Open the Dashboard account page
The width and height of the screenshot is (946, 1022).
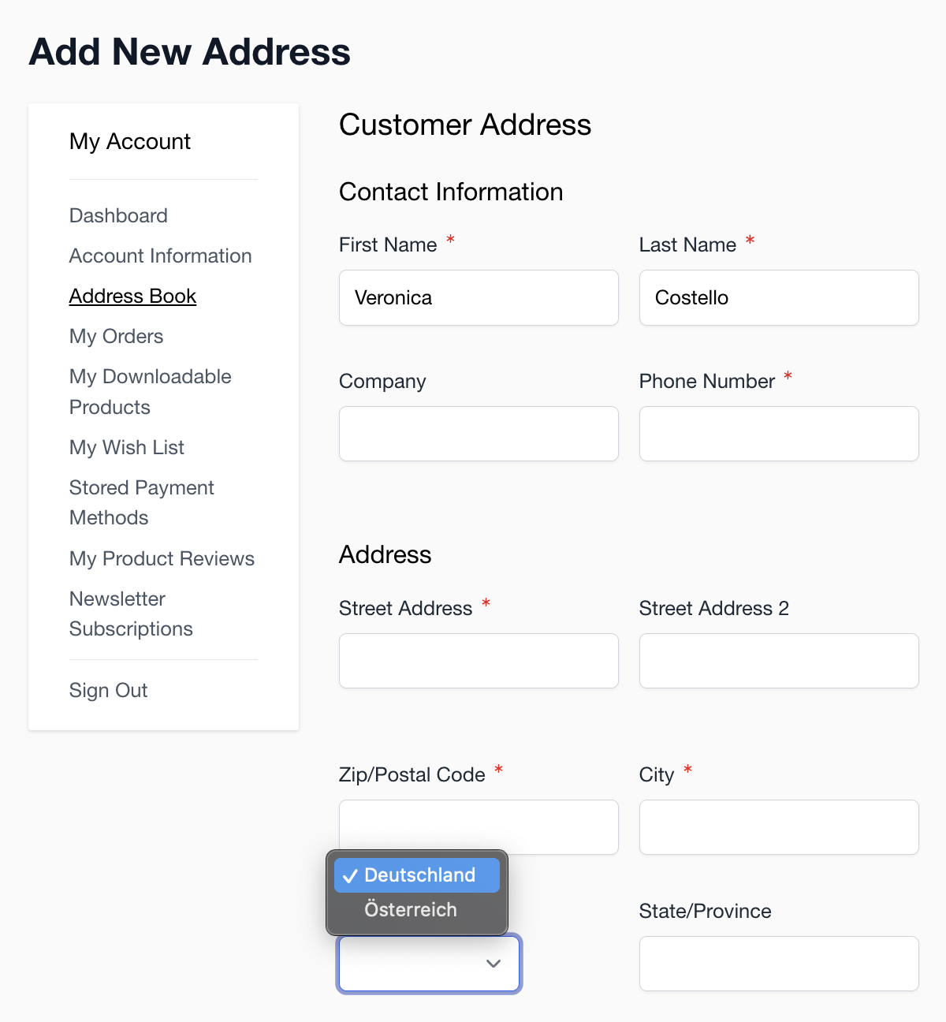tap(118, 215)
